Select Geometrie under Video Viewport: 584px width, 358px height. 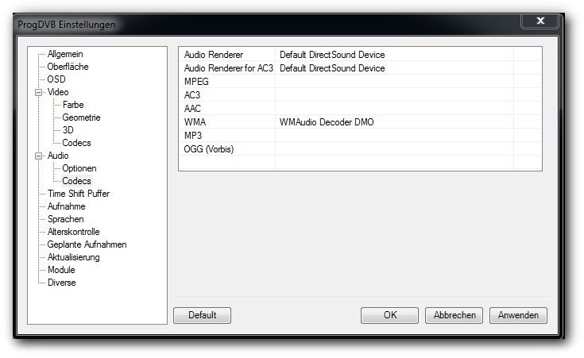click(x=81, y=117)
